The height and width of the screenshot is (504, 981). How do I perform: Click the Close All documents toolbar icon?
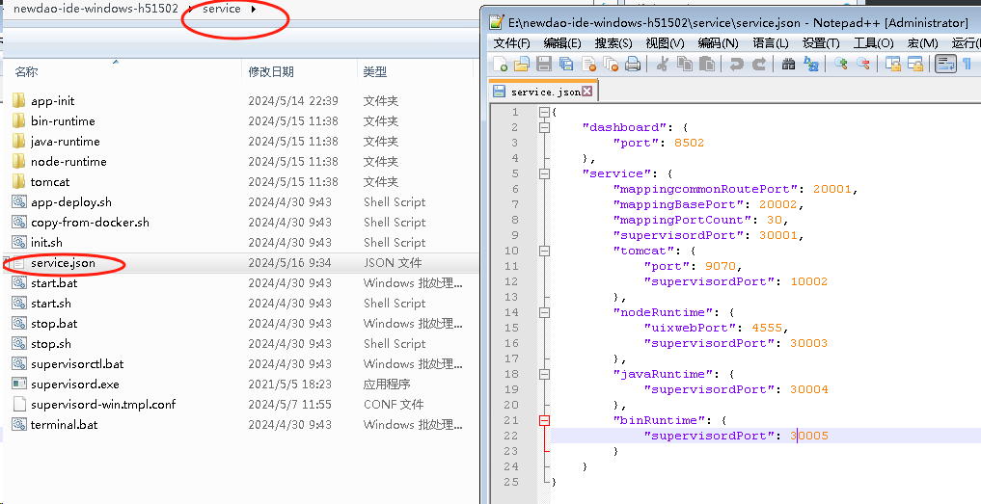tap(611, 64)
